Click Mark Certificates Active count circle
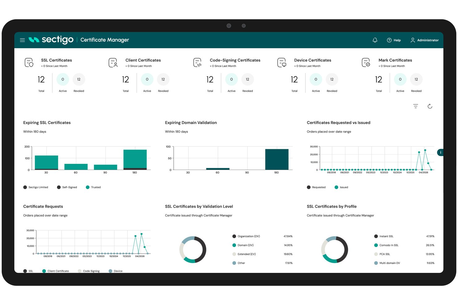458x305 pixels. (400, 79)
